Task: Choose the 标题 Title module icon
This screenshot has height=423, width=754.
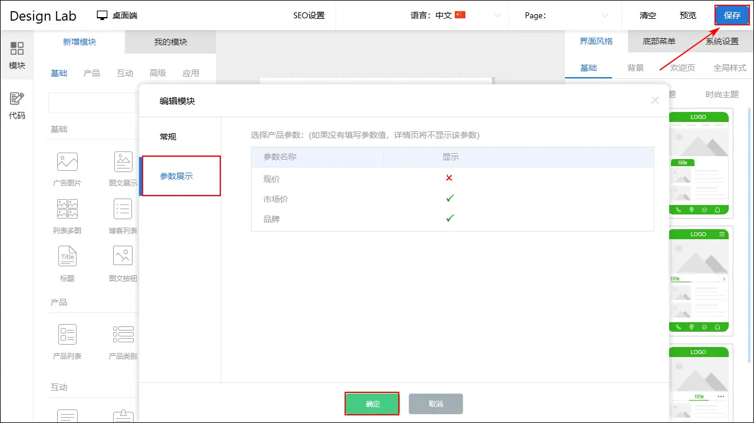Action: point(67,256)
